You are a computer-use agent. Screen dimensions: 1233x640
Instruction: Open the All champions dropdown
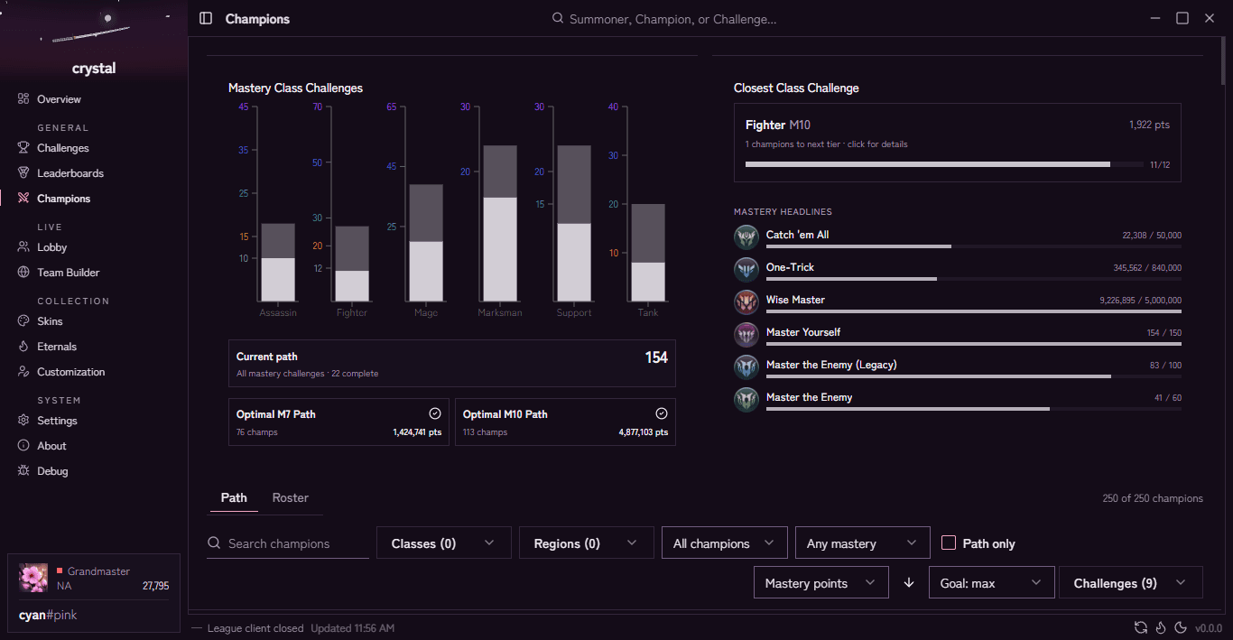(725, 543)
